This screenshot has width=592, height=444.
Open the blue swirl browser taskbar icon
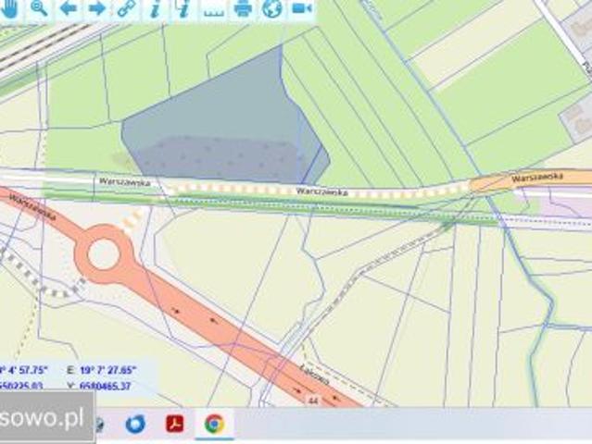[x=135, y=424]
